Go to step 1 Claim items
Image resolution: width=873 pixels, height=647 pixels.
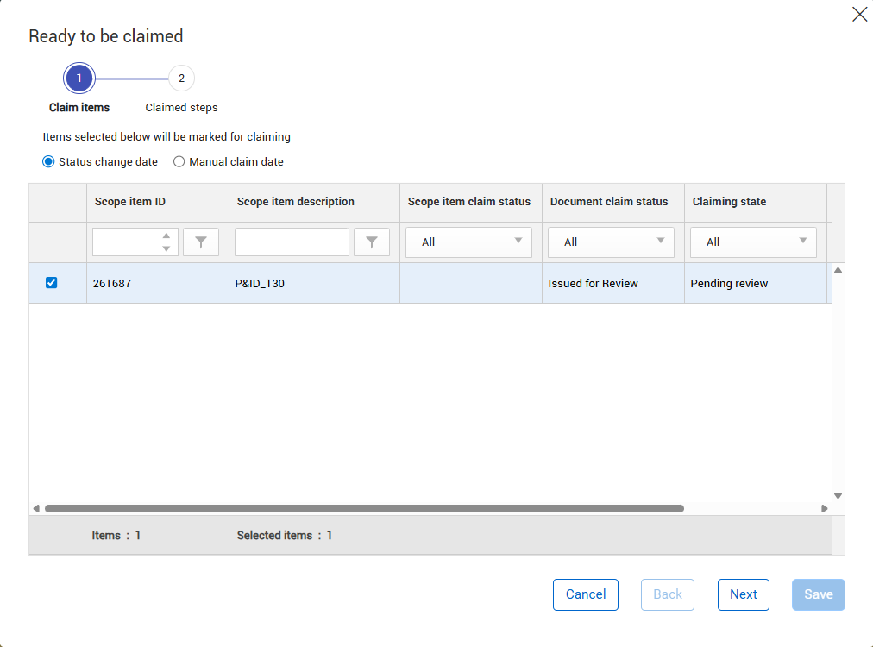(x=79, y=79)
